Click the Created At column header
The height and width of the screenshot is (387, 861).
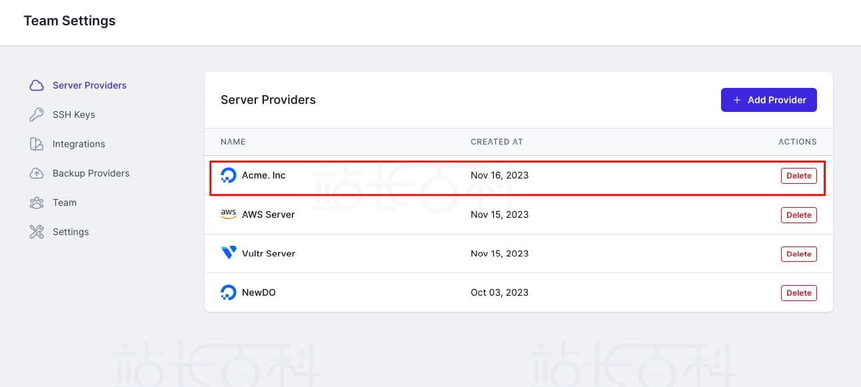(x=496, y=142)
